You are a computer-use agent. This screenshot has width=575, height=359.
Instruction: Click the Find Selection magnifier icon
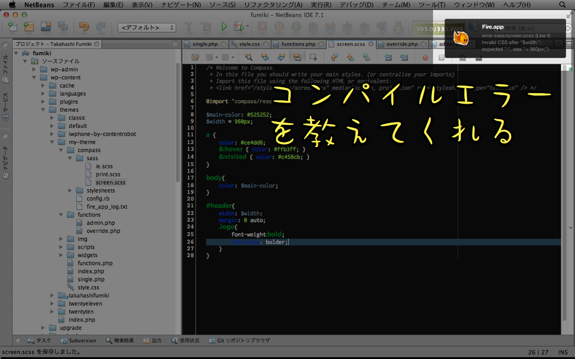pos(249,57)
